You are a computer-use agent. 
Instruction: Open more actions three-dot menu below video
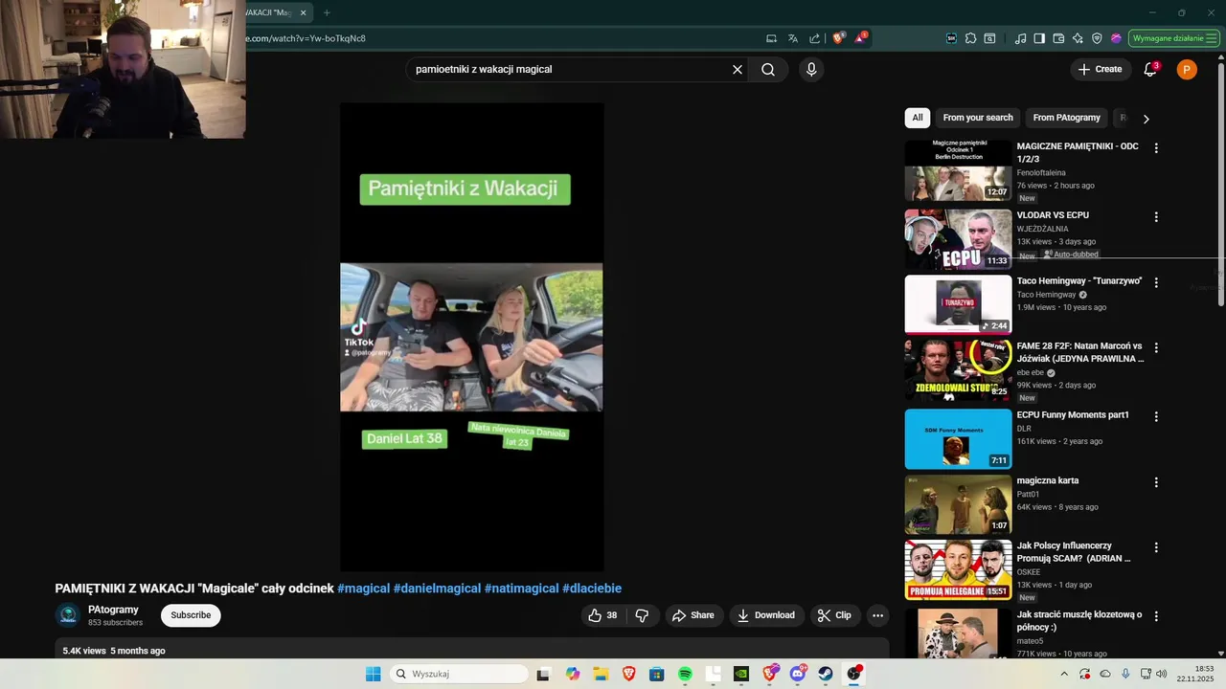(x=877, y=615)
